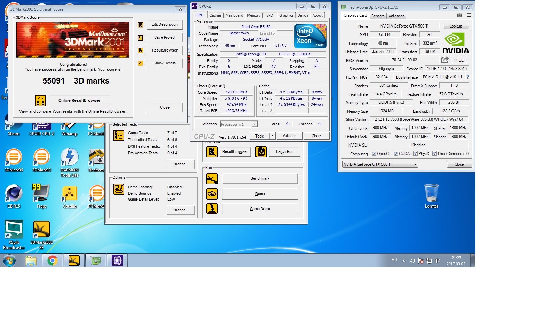Click the Game Demo button
This screenshot has height=312, width=543.
point(260,209)
